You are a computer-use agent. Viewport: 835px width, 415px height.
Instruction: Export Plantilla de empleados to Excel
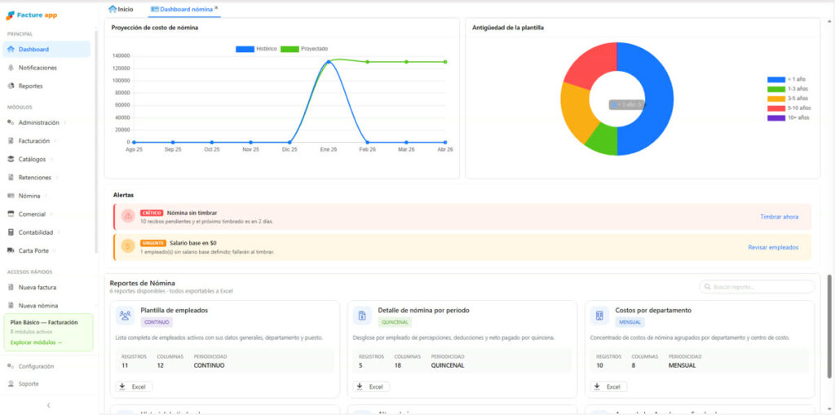click(134, 386)
